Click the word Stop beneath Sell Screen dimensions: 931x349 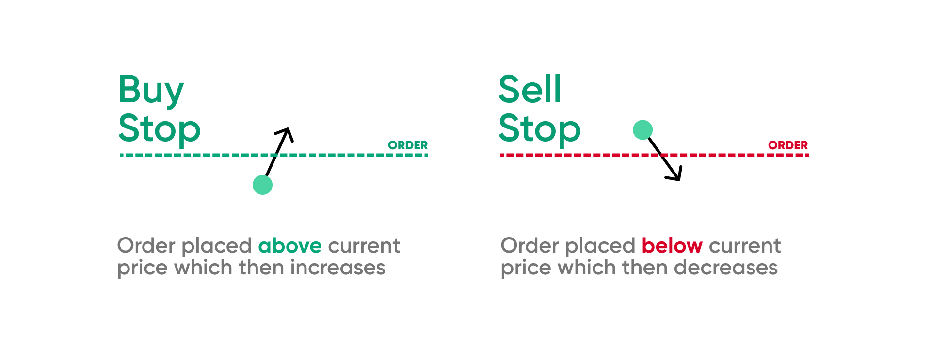coord(540,130)
